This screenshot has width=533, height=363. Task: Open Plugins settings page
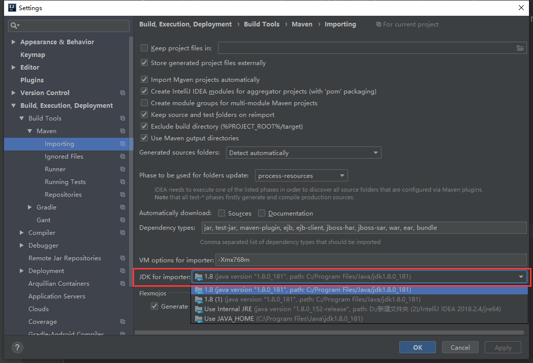coord(32,80)
